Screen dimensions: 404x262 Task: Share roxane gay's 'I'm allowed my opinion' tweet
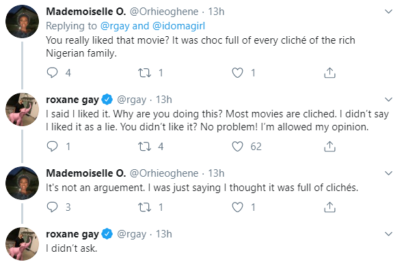tap(329, 146)
